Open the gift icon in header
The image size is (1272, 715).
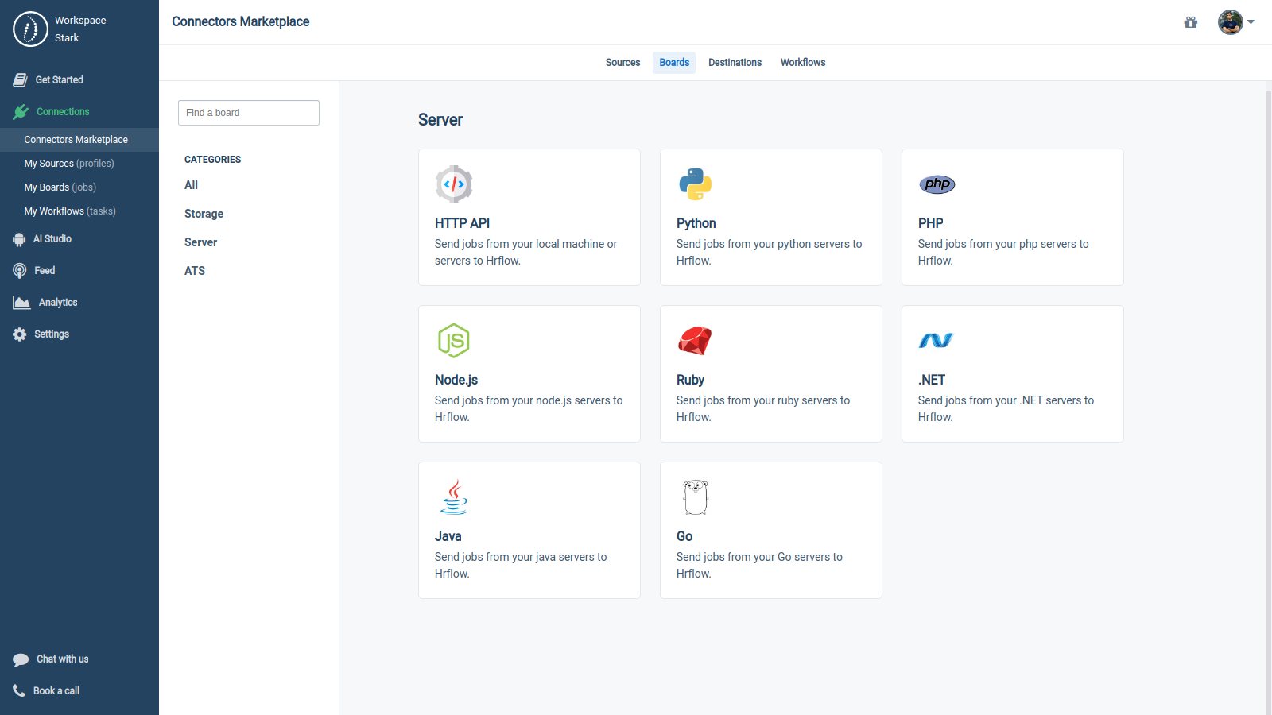coord(1191,22)
